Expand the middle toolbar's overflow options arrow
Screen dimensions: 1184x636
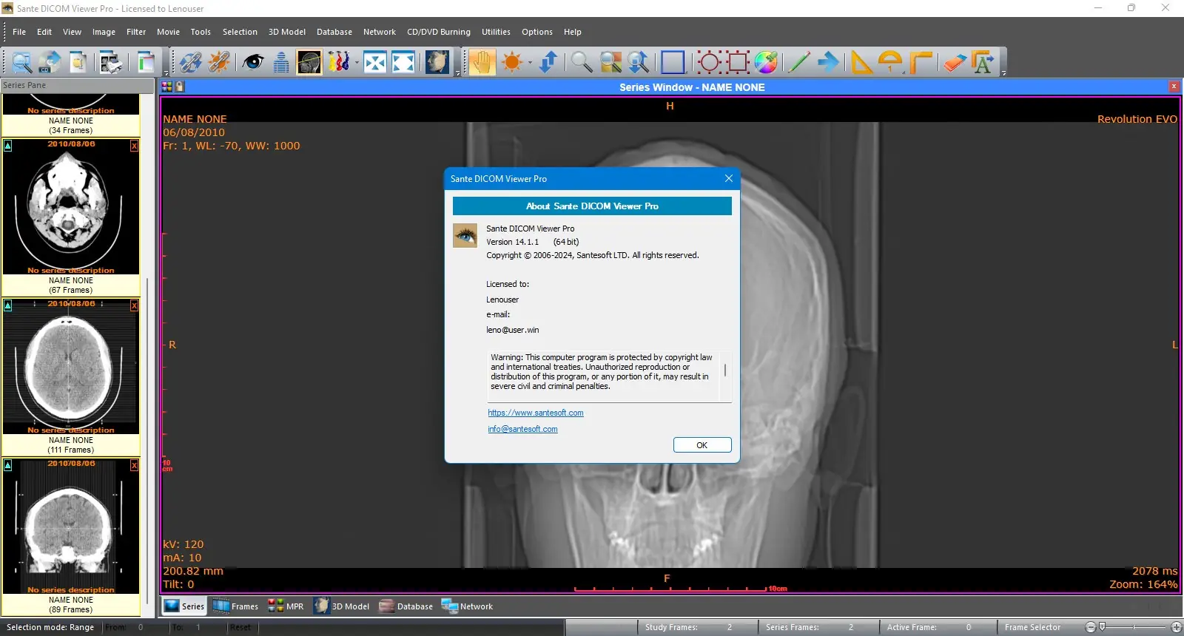458,73
